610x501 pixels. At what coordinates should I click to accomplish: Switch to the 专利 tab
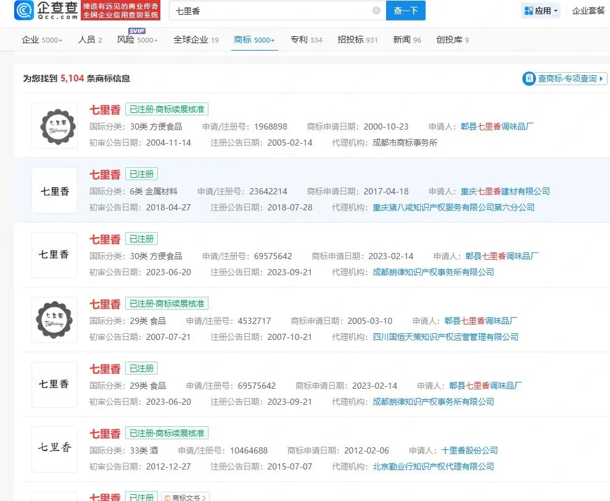click(x=306, y=39)
